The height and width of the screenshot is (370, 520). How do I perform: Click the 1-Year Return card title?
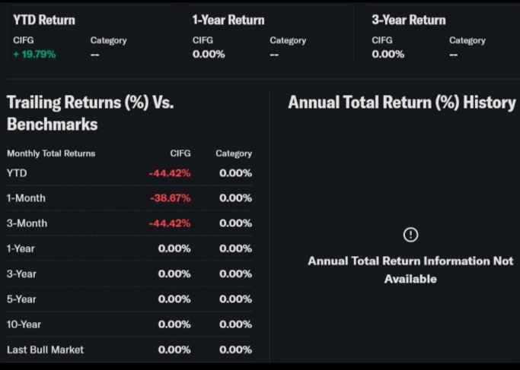228,20
